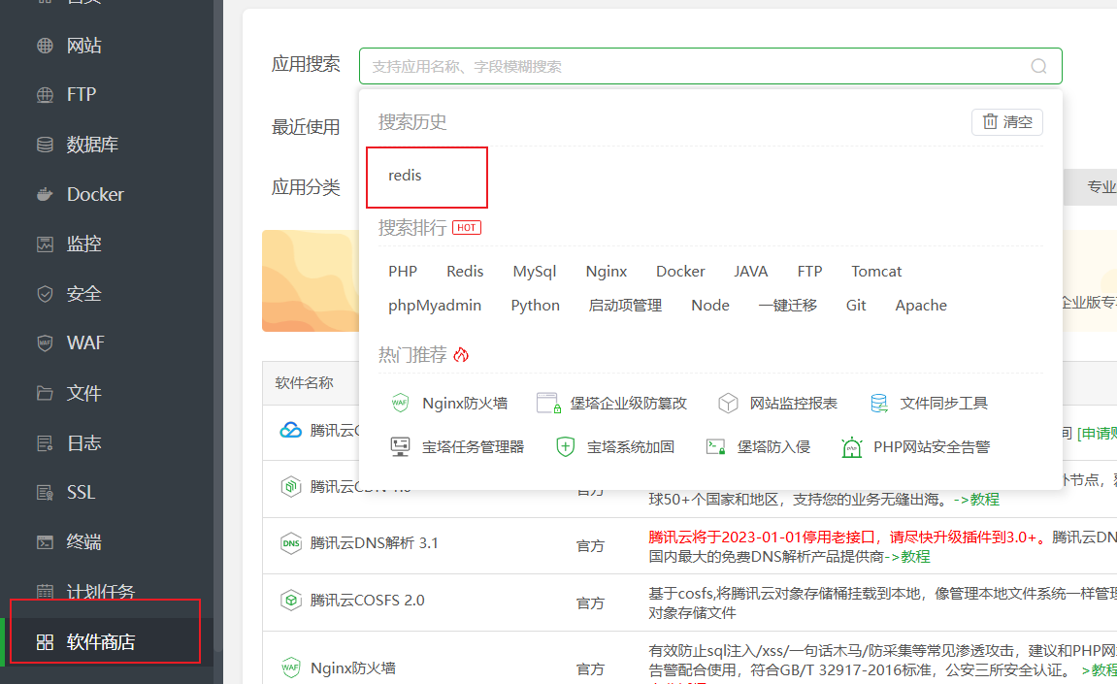
Task: Choose Node in search ranking
Action: coord(710,306)
